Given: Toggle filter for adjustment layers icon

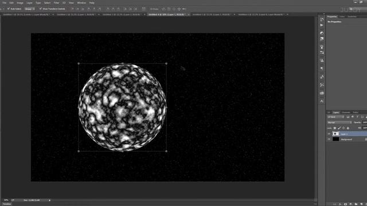Looking at the screenshot, I should click(x=353, y=117).
